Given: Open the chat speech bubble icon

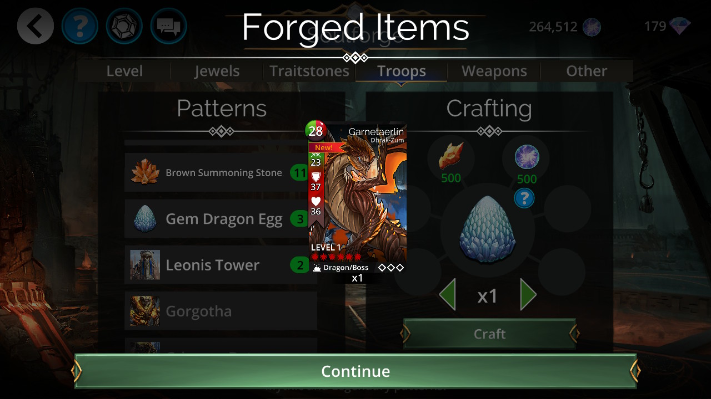Looking at the screenshot, I should (x=169, y=25).
